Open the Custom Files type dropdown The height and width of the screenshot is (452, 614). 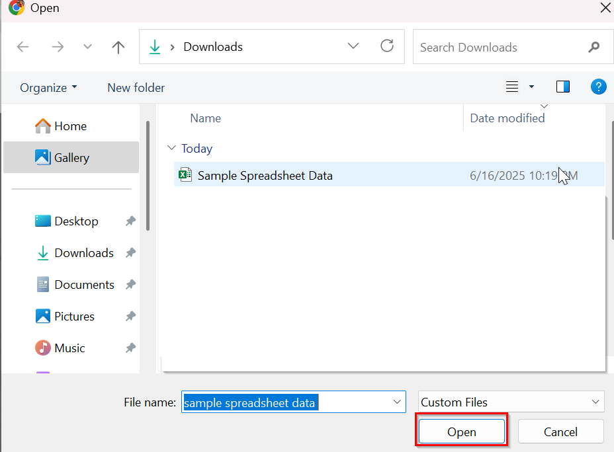[511, 402]
